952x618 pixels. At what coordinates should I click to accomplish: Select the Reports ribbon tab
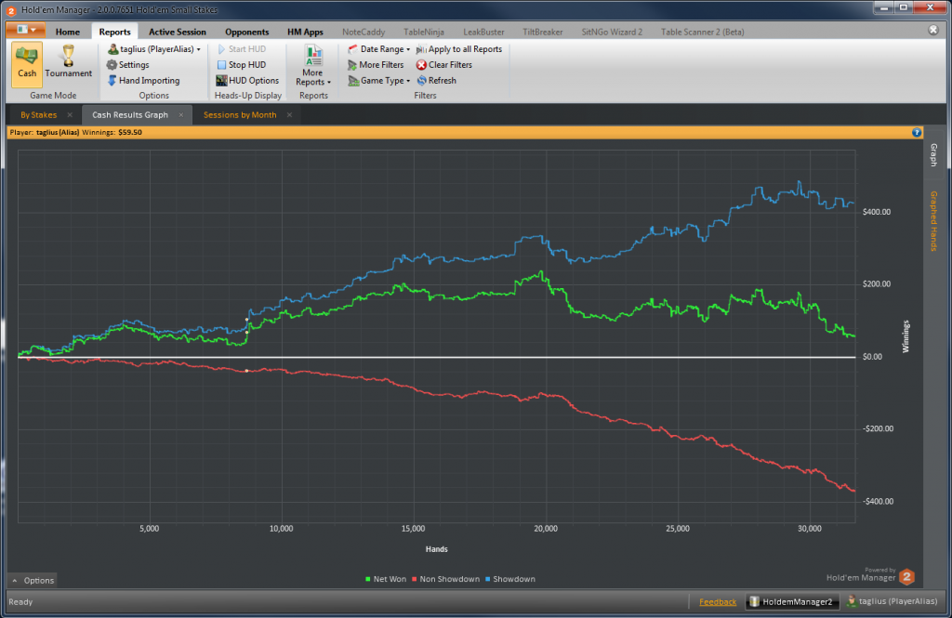(x=114, y=32)
